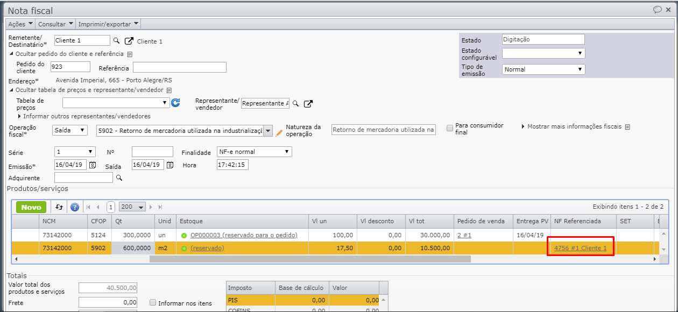Viewport: 678px width, 312px height.
Task: Click green stock status dot on (reservado) row
Action: click(x=184, y=248)
